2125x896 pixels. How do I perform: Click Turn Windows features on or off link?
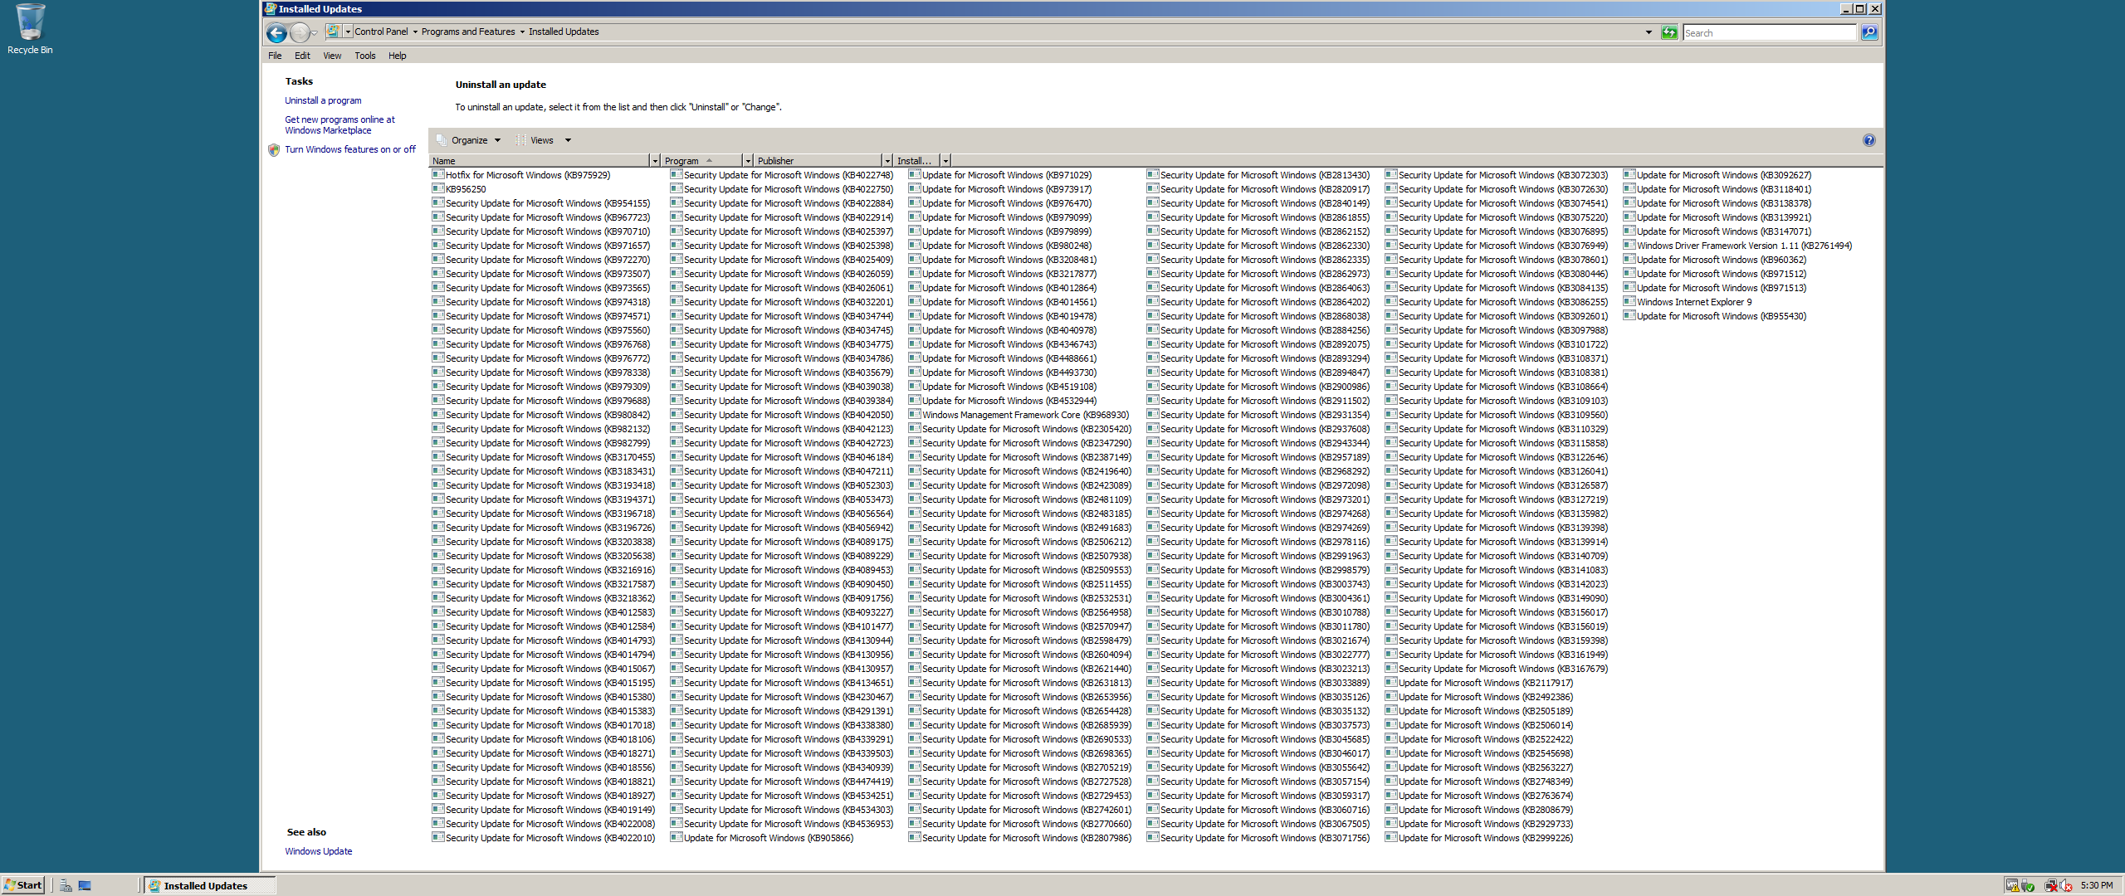[x=350, y=150]
